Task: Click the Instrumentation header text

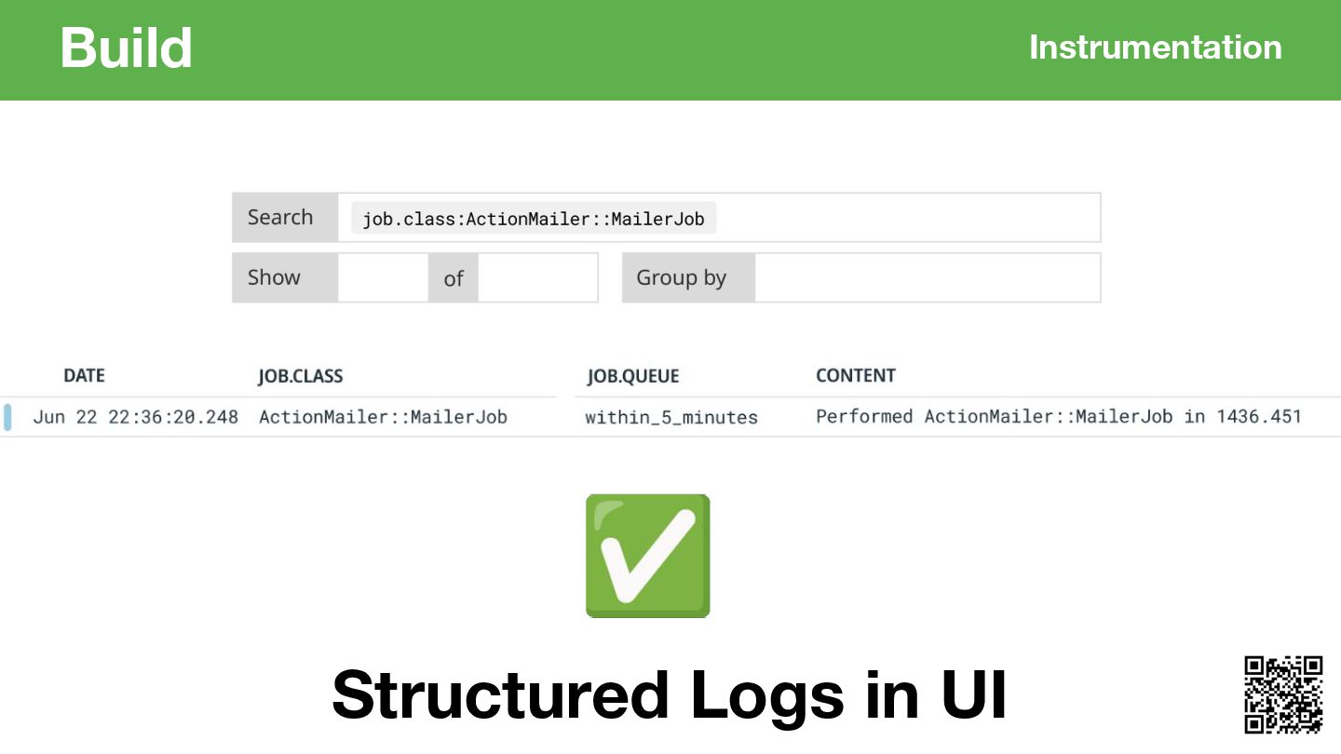Action: [1156, 47]
